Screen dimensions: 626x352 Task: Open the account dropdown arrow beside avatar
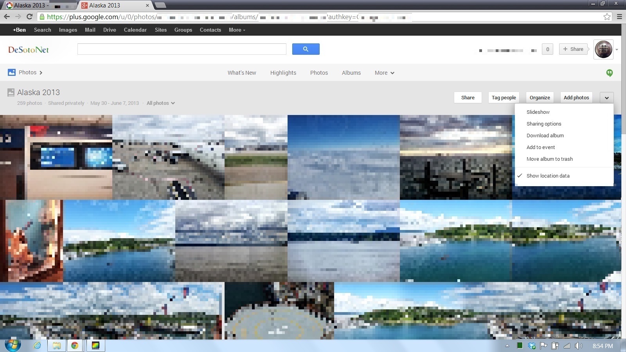pos(617,50)
